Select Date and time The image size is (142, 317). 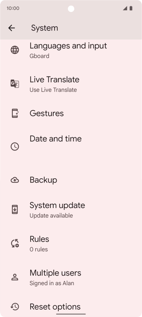[71, 146]
